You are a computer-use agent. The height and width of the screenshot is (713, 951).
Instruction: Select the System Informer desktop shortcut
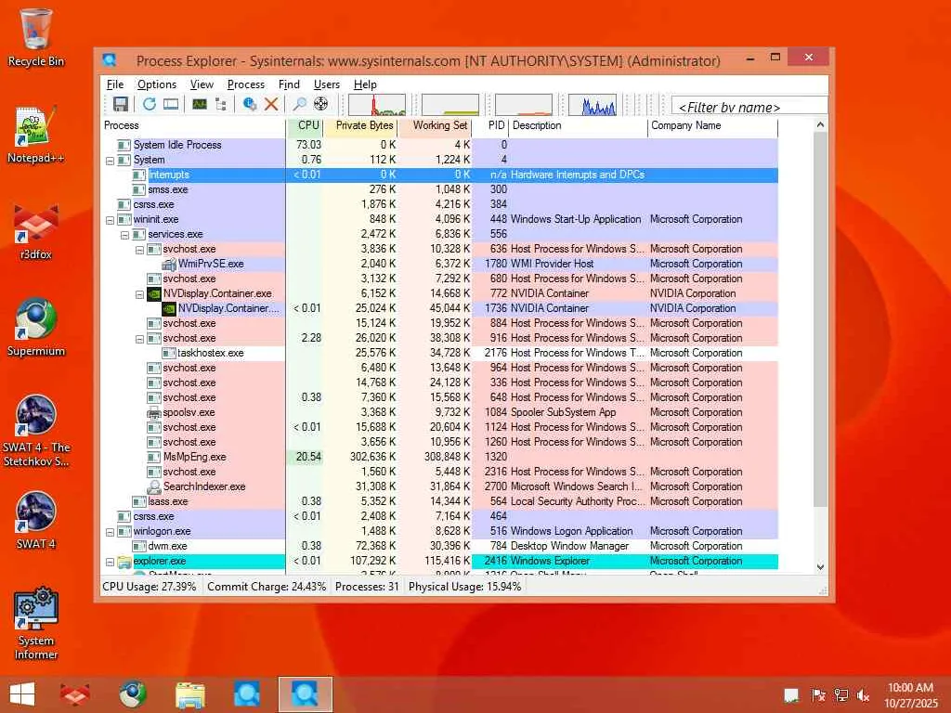(36, 623)
